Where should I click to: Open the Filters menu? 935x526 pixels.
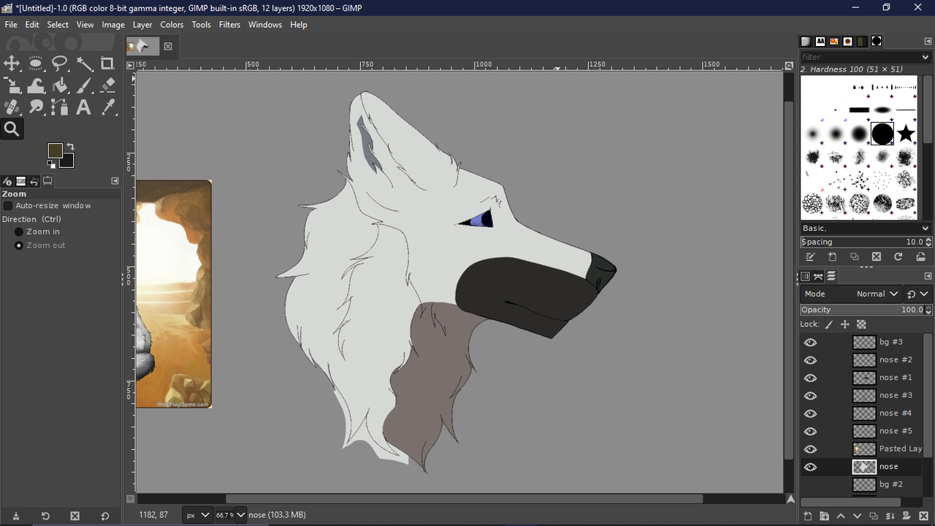tap(229, 24)
